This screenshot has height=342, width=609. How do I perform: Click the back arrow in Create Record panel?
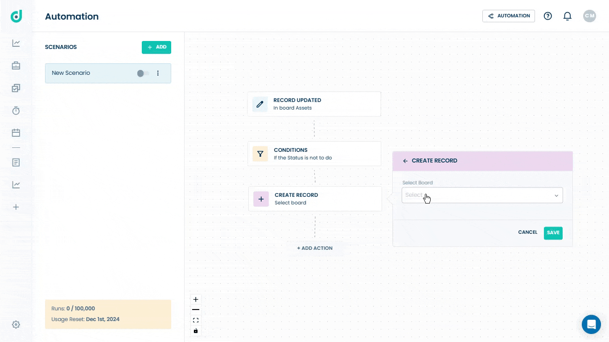point(405,161)
